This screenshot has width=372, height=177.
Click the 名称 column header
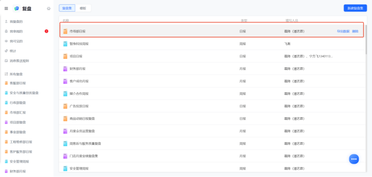(x=66, y=21)
